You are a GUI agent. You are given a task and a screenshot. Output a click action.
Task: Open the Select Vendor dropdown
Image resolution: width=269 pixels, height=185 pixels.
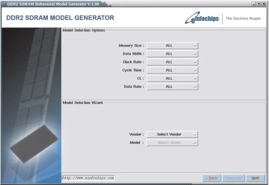[172, 135]
